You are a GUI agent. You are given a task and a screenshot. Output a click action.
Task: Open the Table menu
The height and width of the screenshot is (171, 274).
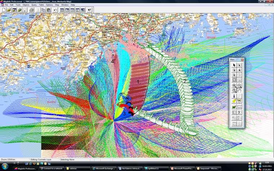pyautogui.click(x=41, y=5)
